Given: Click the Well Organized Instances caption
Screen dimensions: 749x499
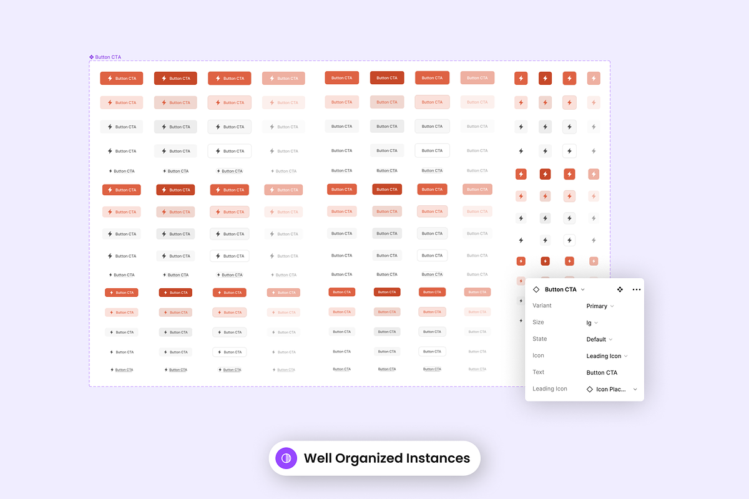Looking at the screenshot, I should click(387, 458).
